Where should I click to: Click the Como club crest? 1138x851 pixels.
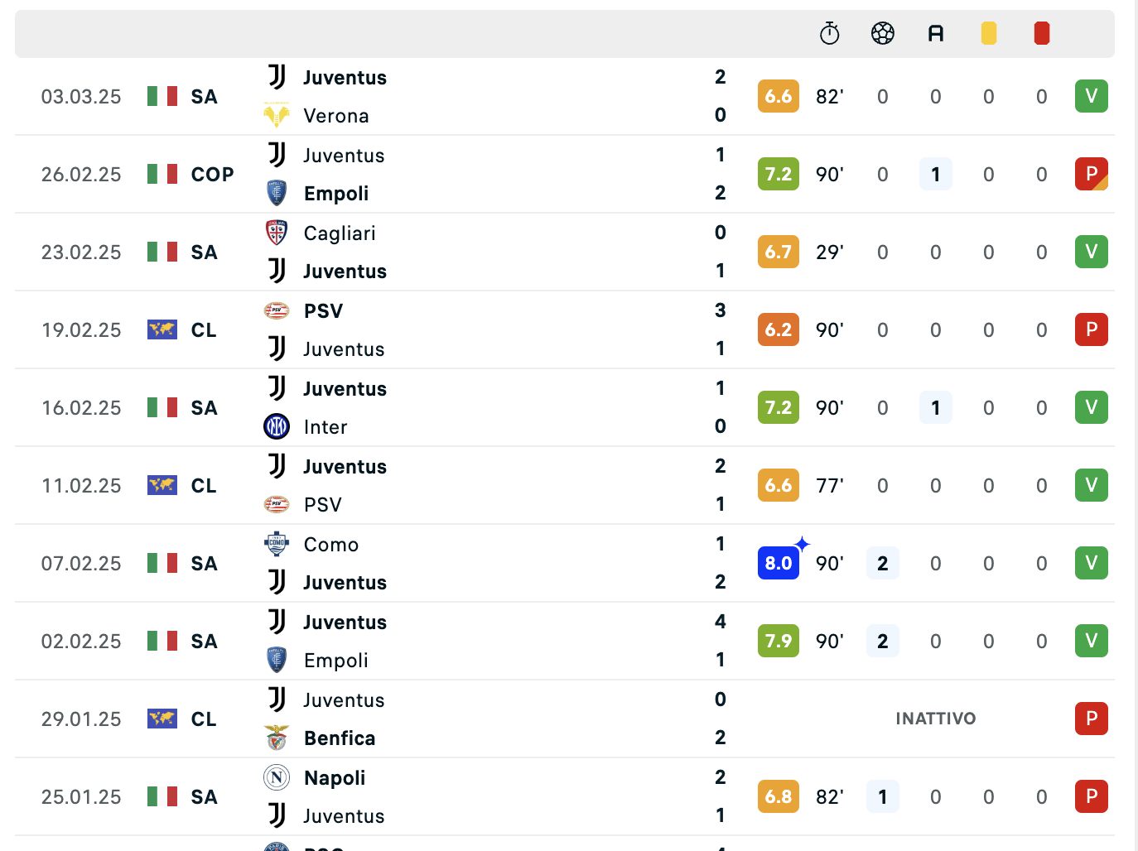pos(277,544)
